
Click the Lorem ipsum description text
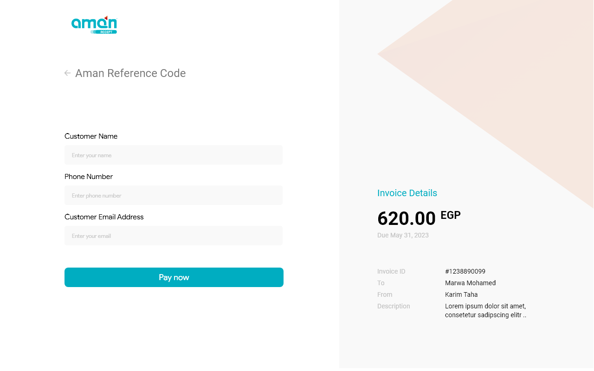(x=485, y=310)
